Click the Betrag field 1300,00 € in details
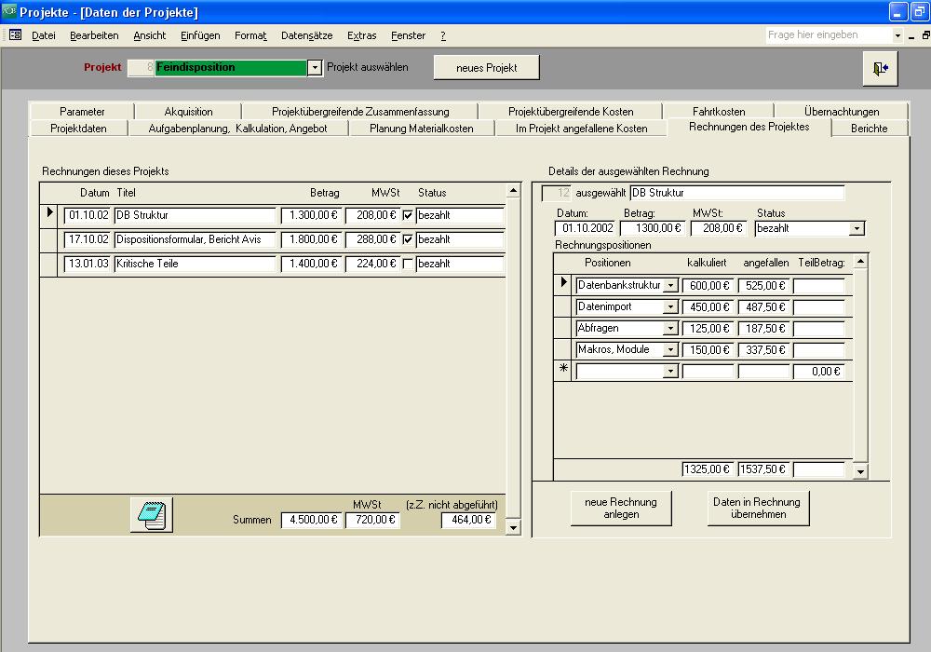Viewport: 931px width, 652px height. pyautogui.click(x=654, y=228)
